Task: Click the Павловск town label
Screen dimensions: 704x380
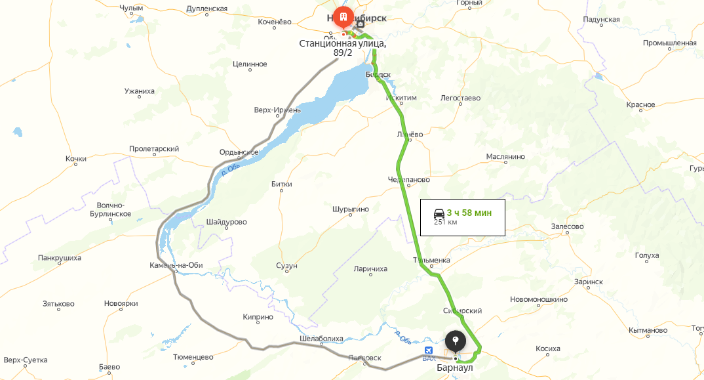Action: (364, 358)
